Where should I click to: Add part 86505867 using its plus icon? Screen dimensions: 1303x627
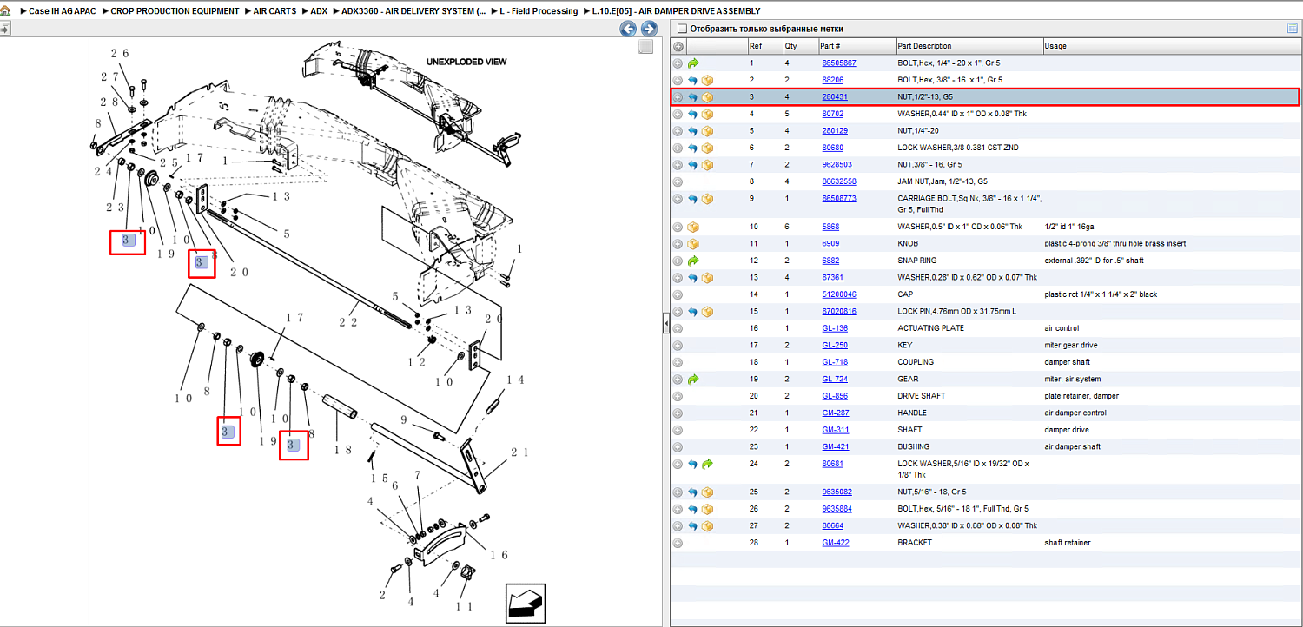678,63
